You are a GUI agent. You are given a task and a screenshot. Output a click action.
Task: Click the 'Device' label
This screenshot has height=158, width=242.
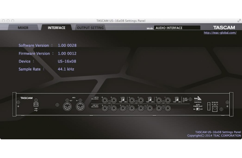point(24,61)
